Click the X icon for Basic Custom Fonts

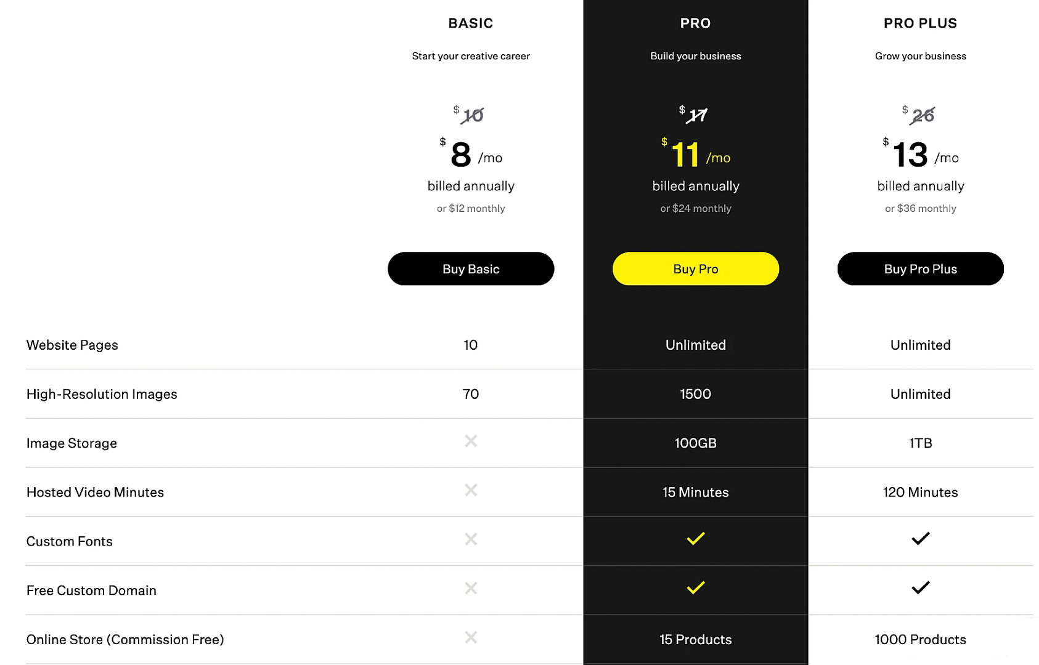pos(471,539)
